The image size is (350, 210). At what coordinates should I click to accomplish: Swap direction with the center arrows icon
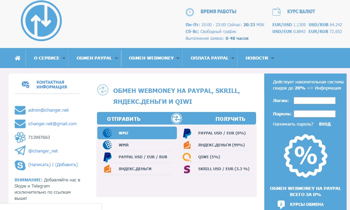point(176,118)
